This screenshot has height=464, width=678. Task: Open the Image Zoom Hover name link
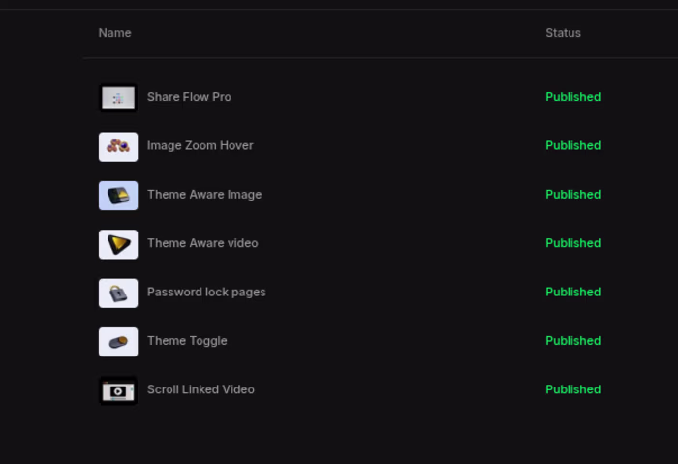[x=200, y=145]
